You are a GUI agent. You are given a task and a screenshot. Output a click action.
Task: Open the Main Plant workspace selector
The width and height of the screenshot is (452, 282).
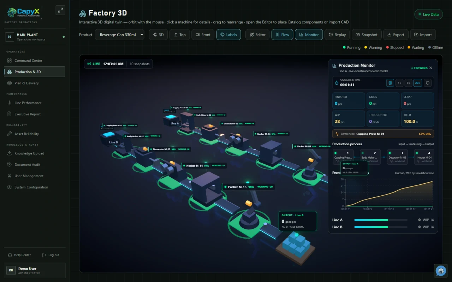(35, 37)
